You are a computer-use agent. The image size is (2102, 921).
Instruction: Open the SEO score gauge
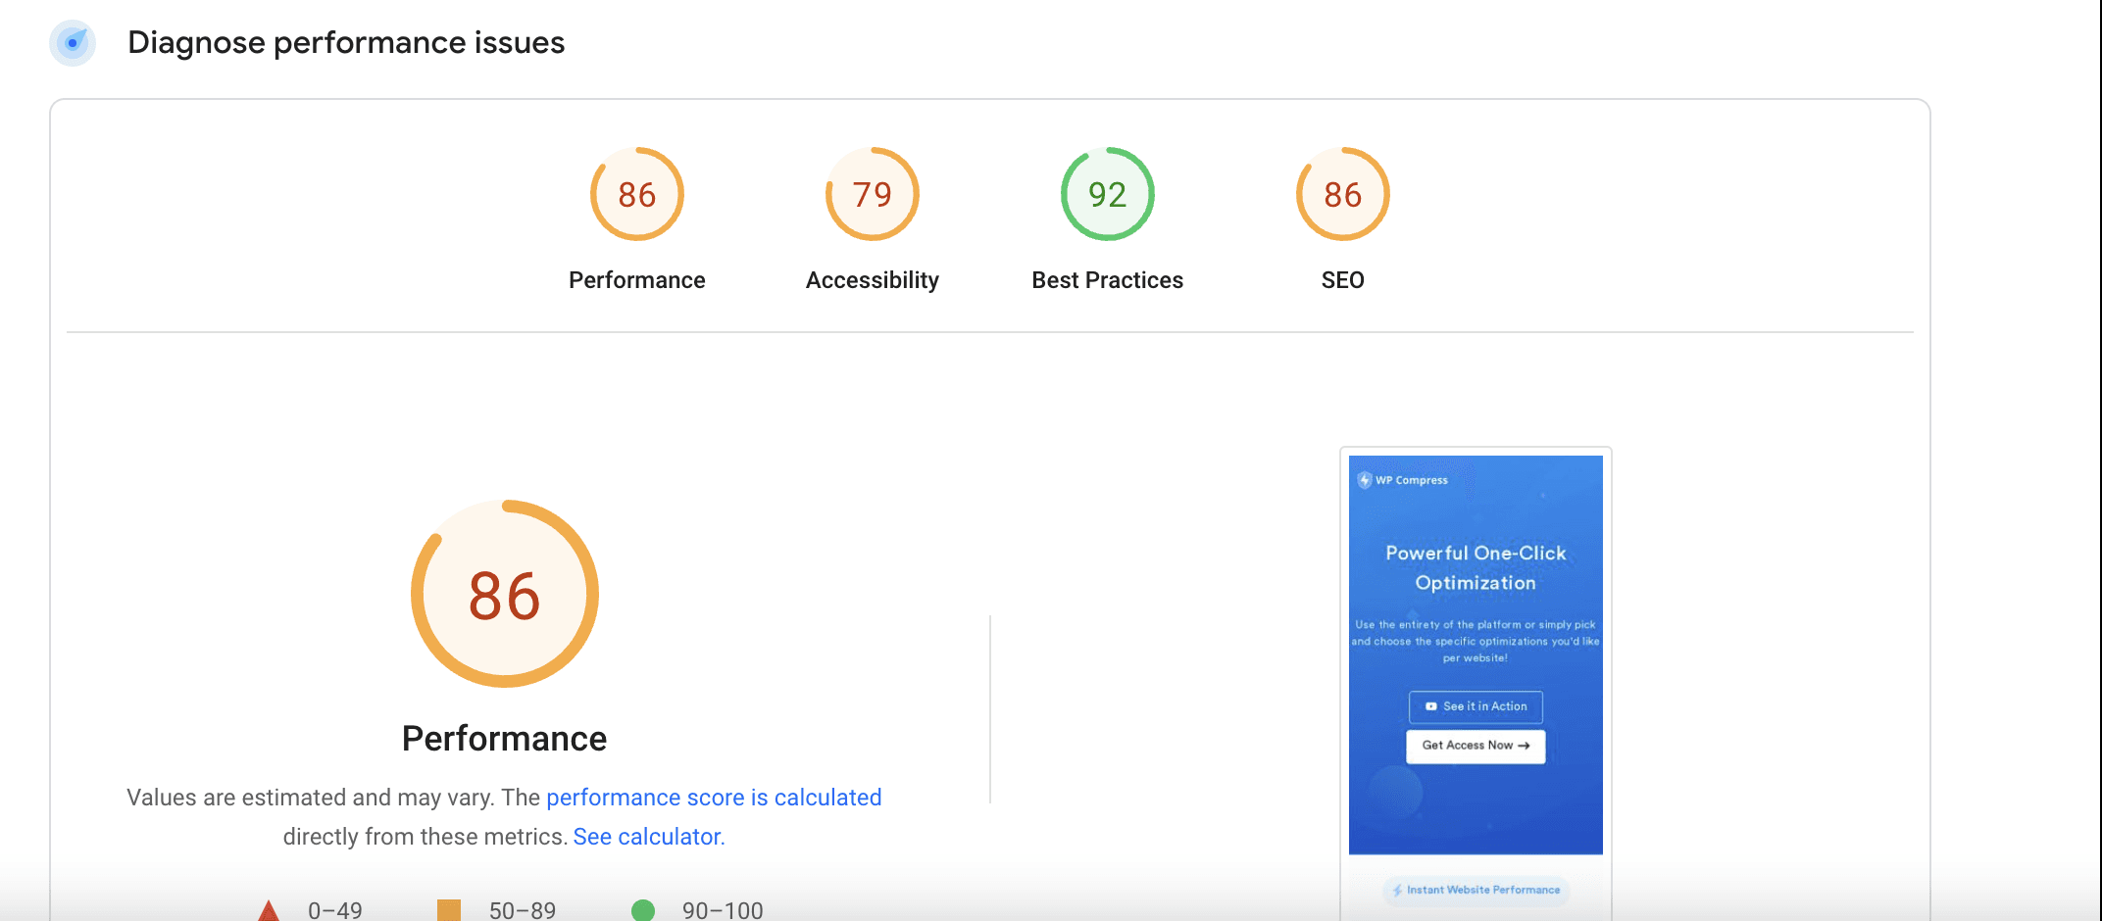(x=1343, y=194)
